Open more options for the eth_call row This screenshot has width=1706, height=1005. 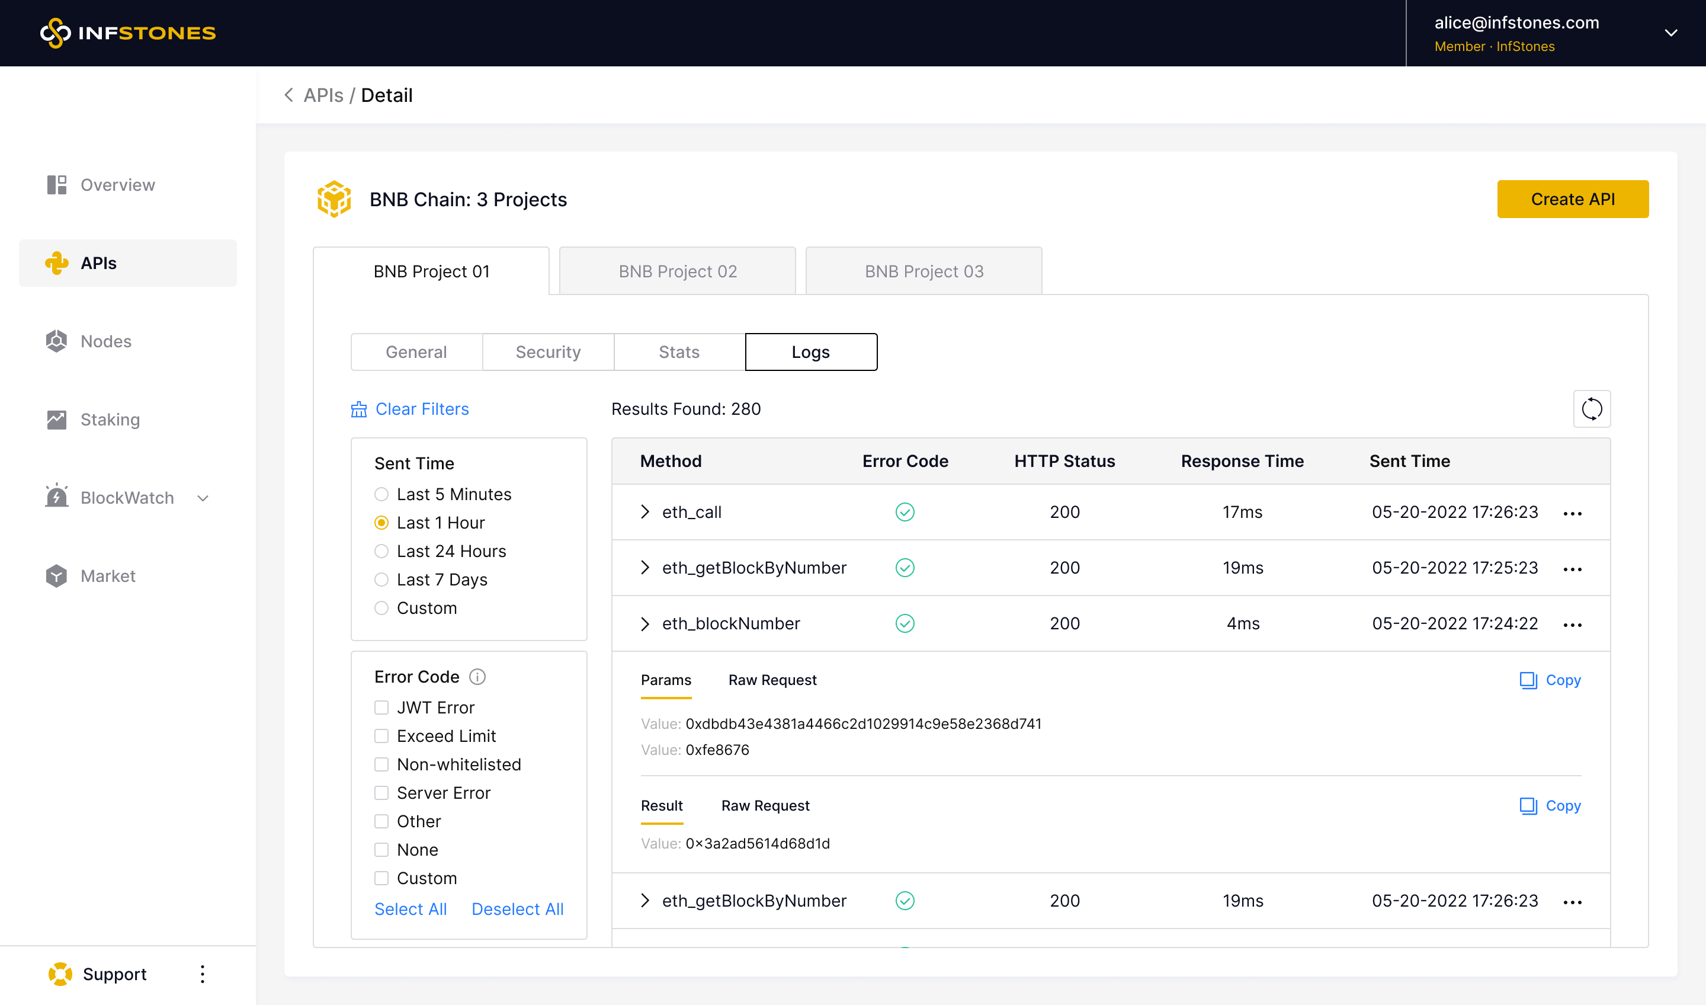1572,513
